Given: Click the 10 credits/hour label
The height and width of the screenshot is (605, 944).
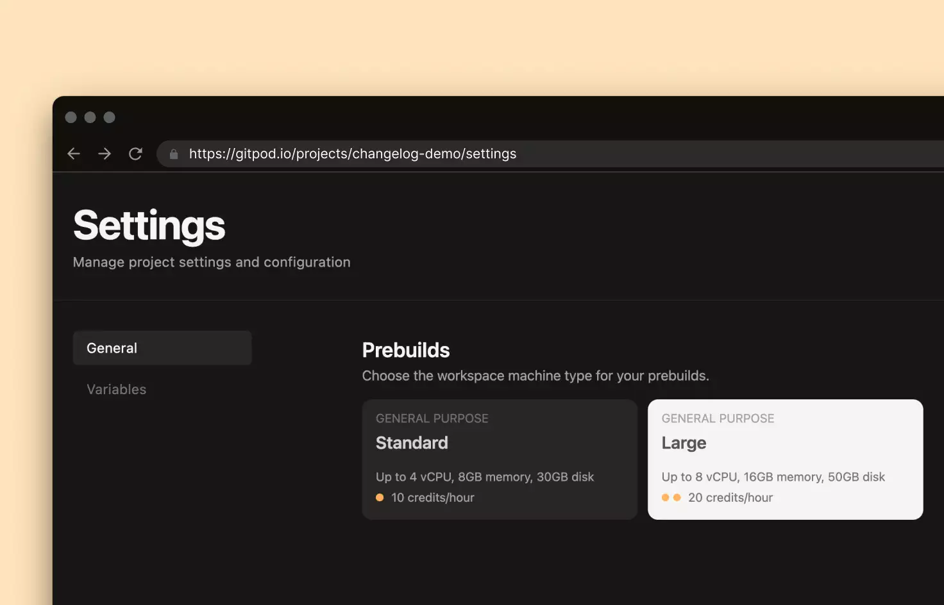Looking at the screenshot, I should tap(433, 497).
